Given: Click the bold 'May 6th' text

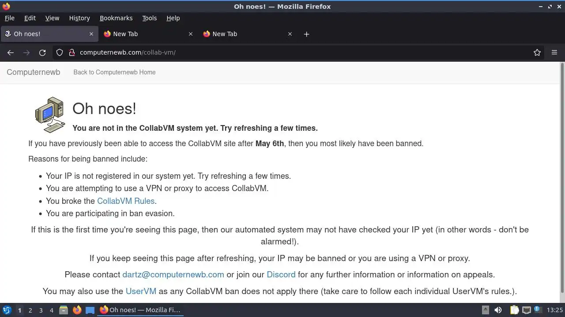Looking at the screenshot, I should tap(270, 144).
